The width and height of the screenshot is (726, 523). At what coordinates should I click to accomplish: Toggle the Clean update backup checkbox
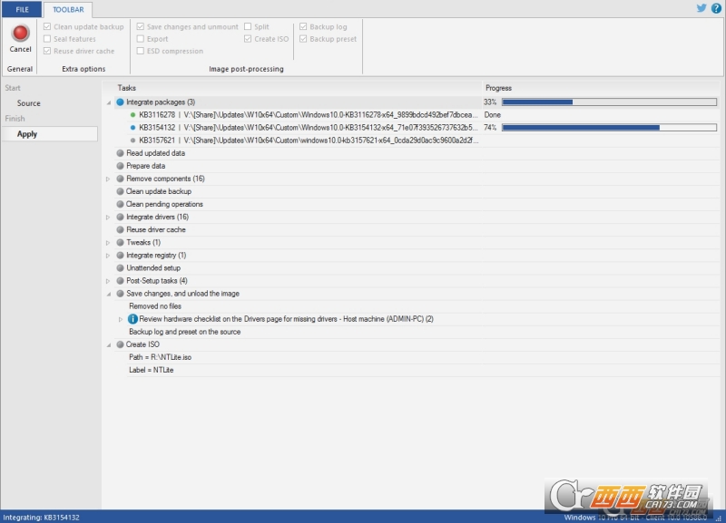tap(47, 26)
